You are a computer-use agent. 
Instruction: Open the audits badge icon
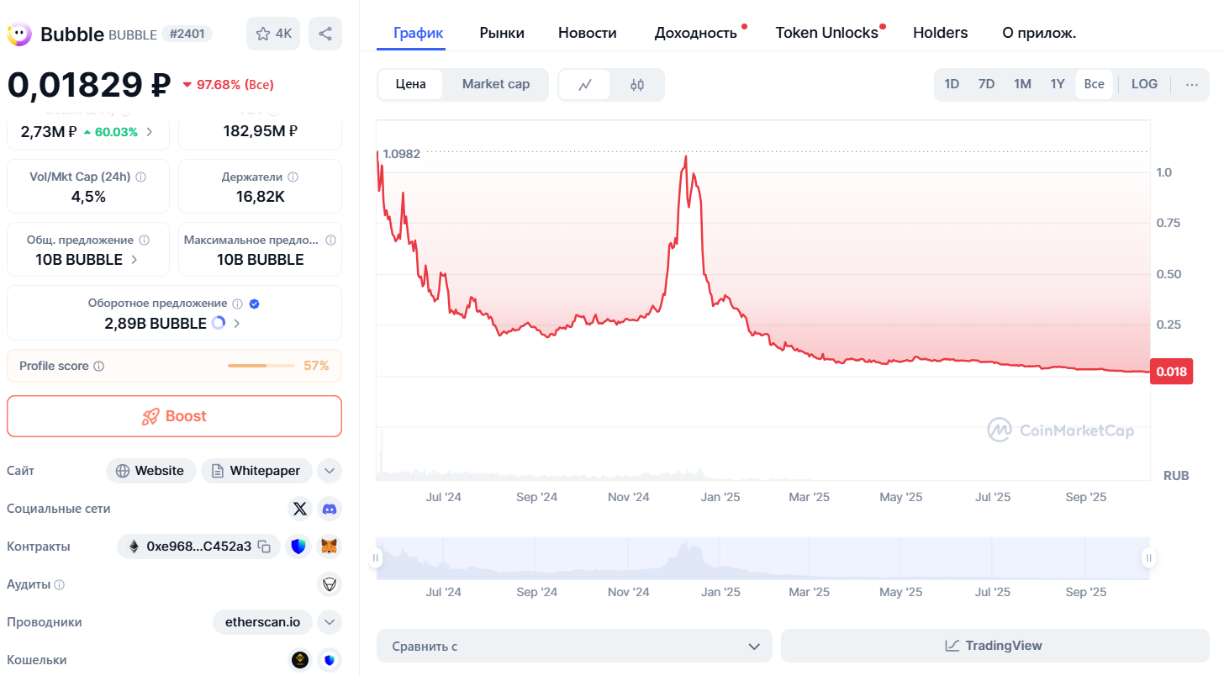pyautogui.click(x=330, y=584)
